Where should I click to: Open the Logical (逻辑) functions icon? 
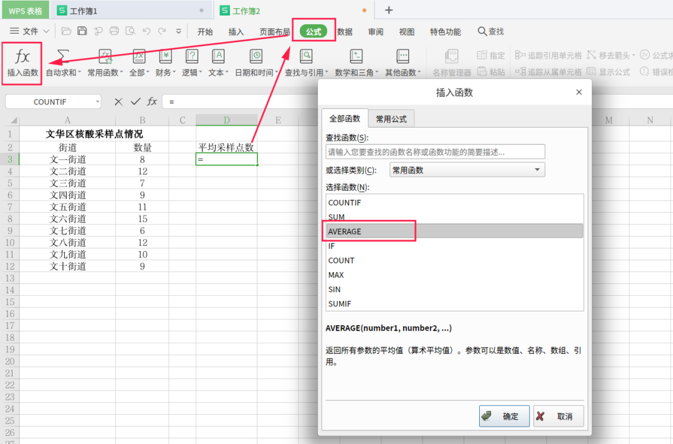[191, 56]
